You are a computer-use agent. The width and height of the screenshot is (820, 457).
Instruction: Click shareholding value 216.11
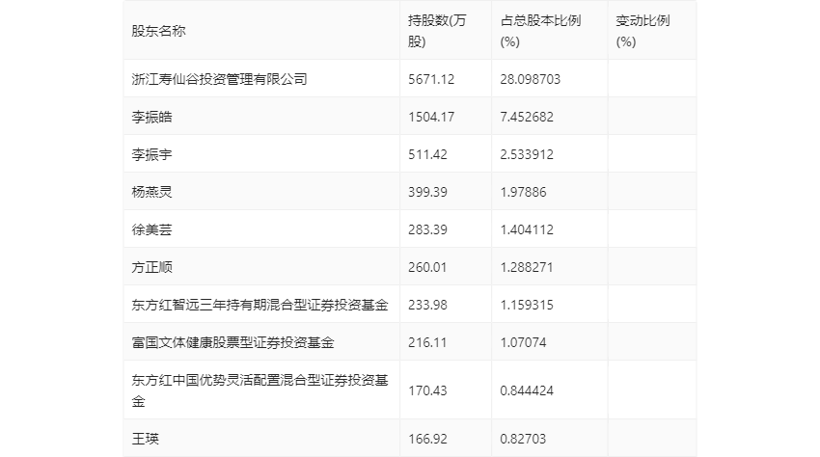tap(427, 342)
